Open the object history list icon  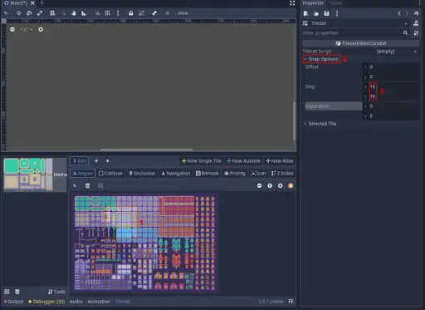416,13
